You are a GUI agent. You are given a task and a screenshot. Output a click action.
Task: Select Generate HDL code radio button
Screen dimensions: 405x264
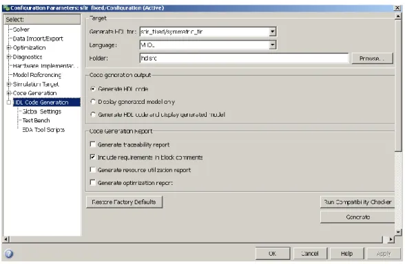[x=93, y=89]
